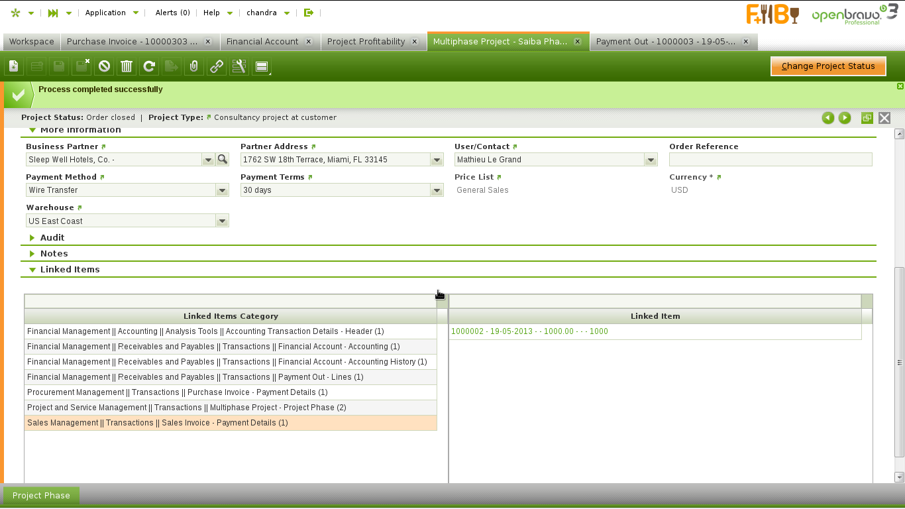Screen dimensions: 905x509
Task: Open the Payment Terms dropdown
Action: point(437,190)
